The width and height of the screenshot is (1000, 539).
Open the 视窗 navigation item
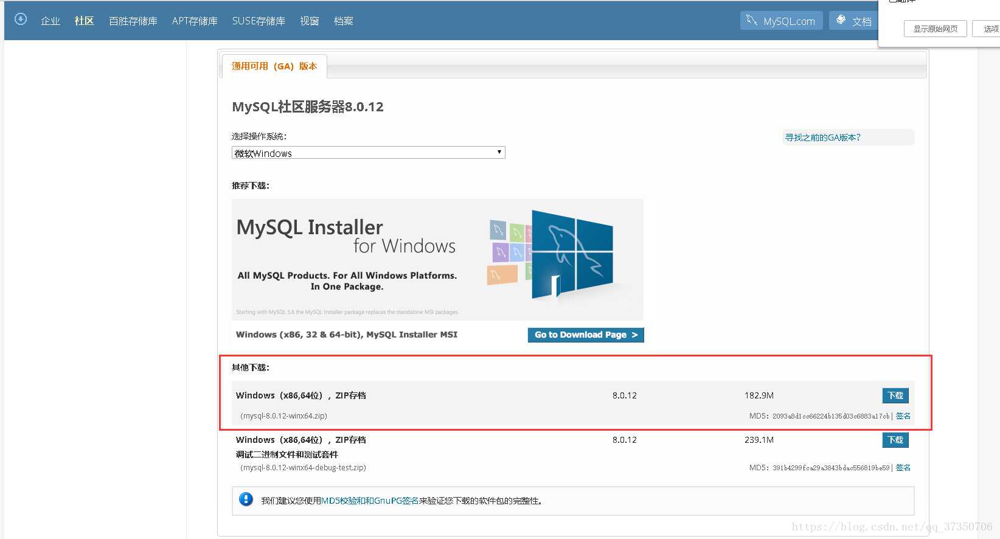(310, 21)
